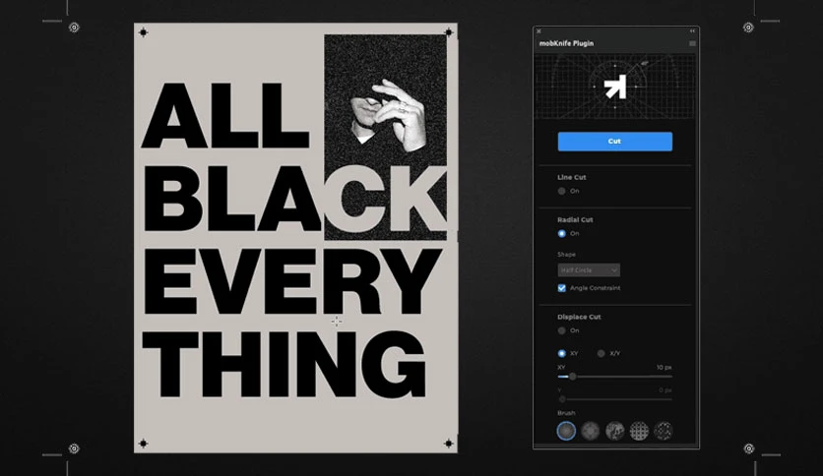Viewport: 823px width, 476px height.
Task: Click the mobKnife Plugin panel title
Action: (x=566, y=43)
